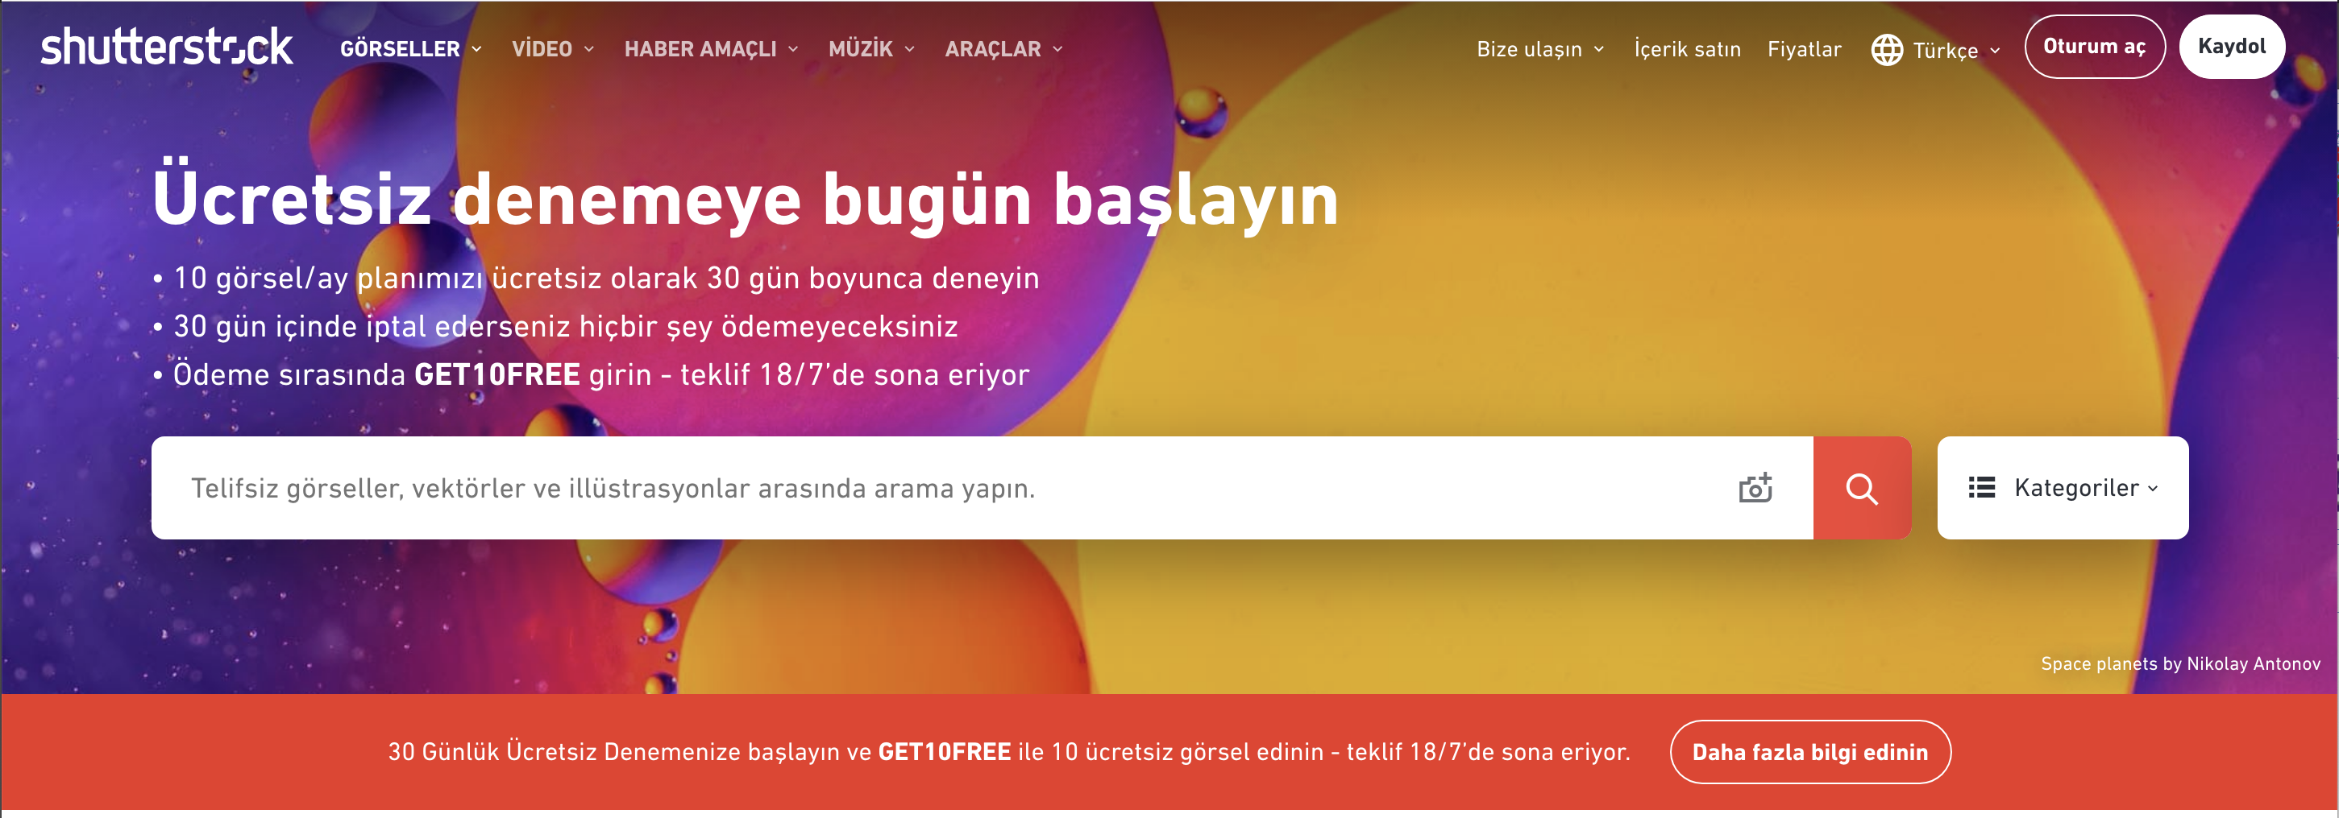Open the MÜZİK dropdown menu
The width and height of the screenshot is (2339, 818).
[x=870, y=49]
